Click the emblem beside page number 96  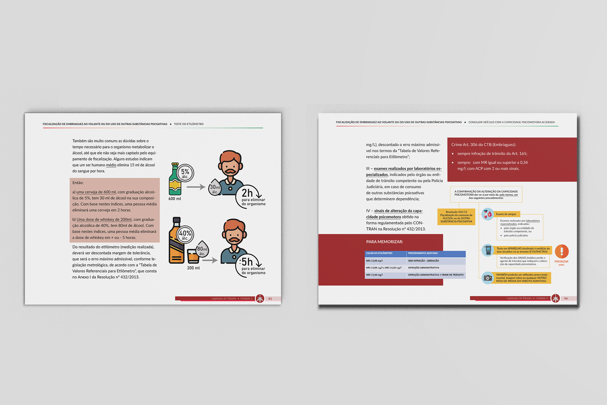[x=555, y=298]
